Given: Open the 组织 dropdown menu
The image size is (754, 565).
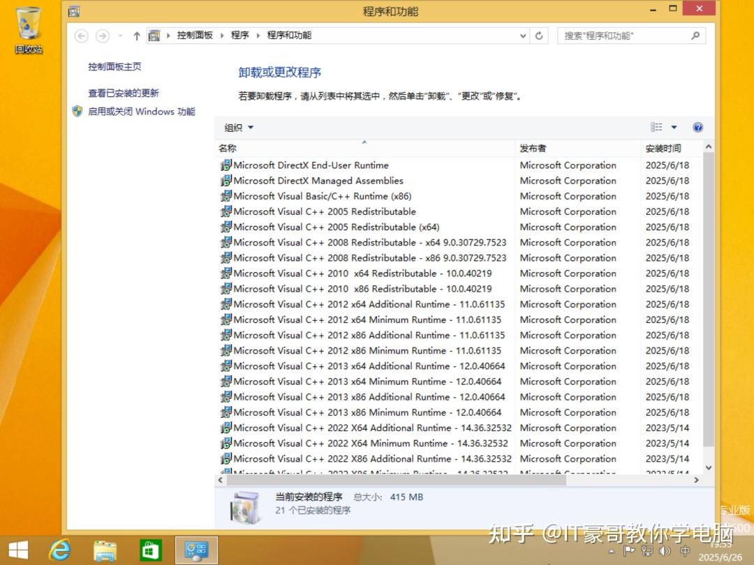Looking at the screenshot, I should pos(237,127).
